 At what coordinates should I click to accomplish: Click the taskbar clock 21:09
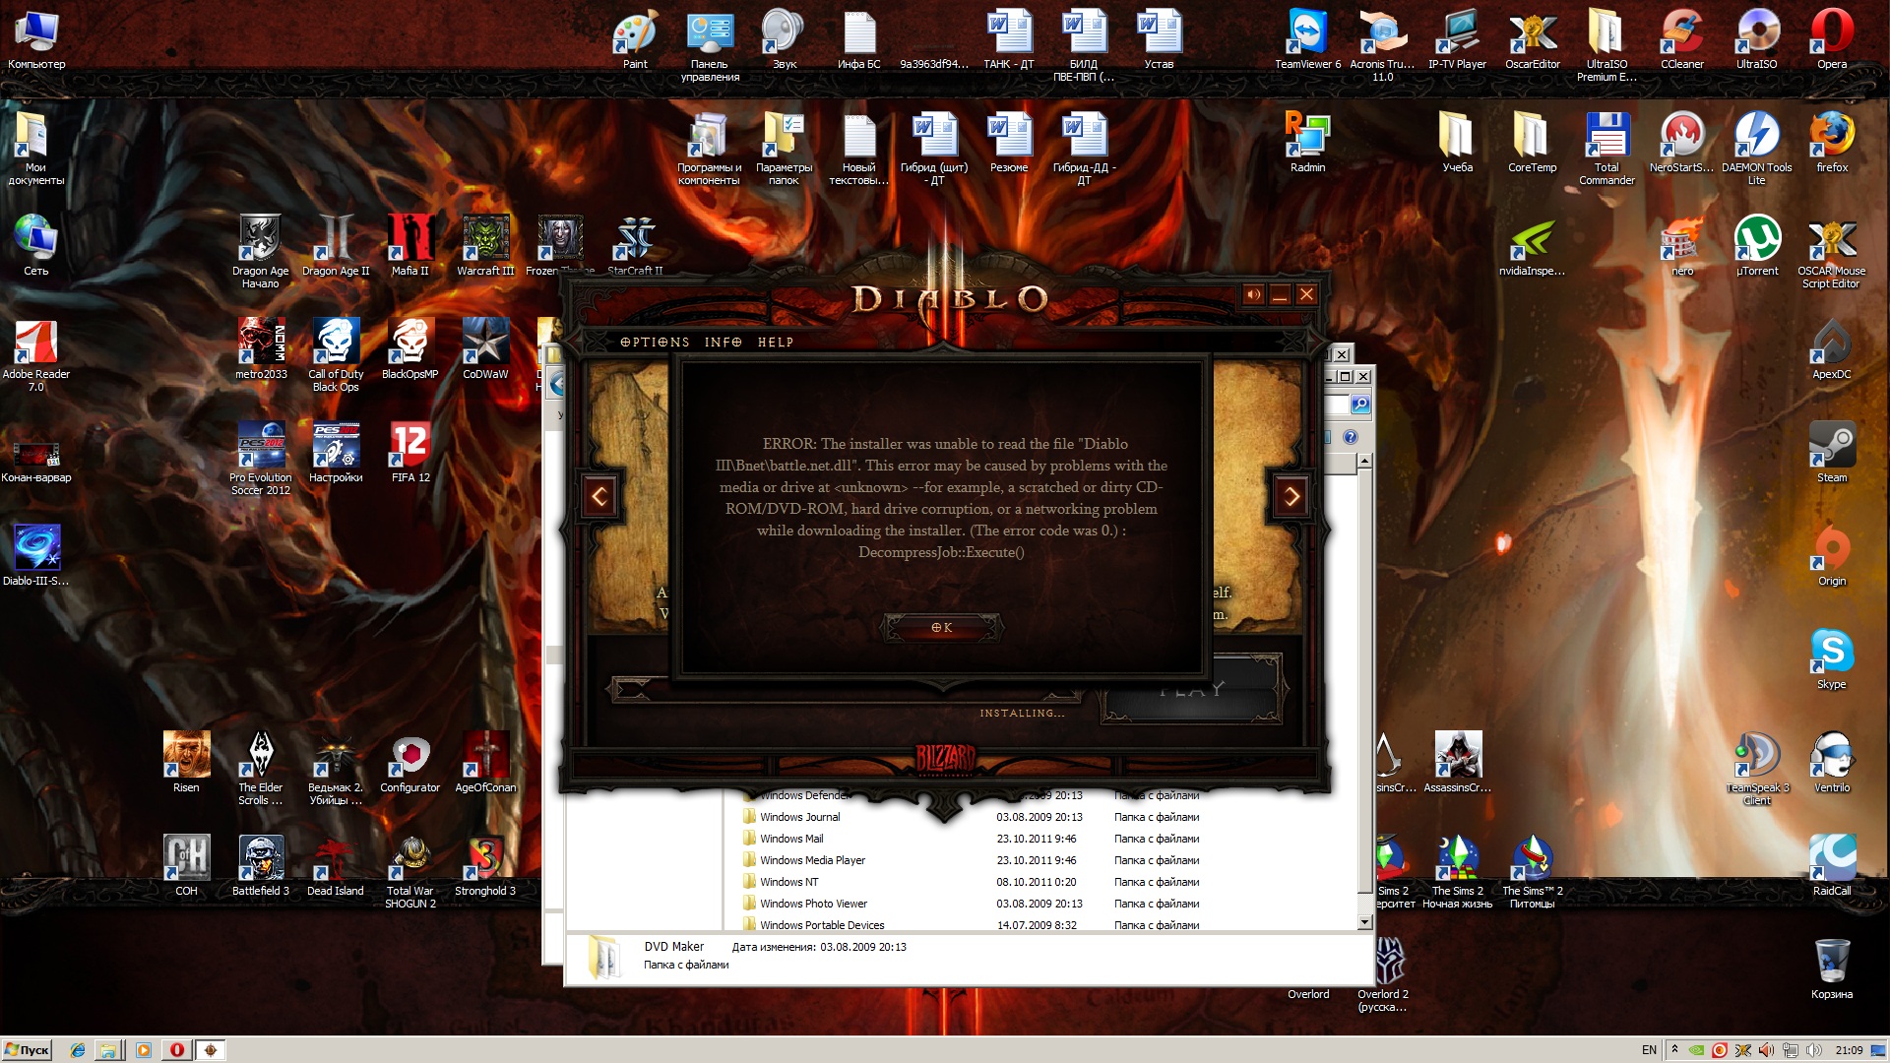(x=1849, y=1050)
